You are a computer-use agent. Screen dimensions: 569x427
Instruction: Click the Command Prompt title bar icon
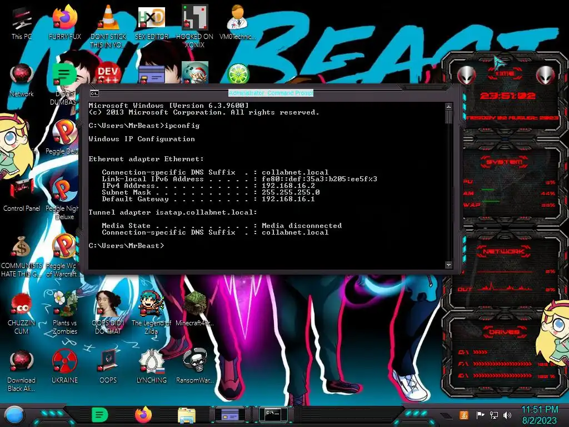94,93
